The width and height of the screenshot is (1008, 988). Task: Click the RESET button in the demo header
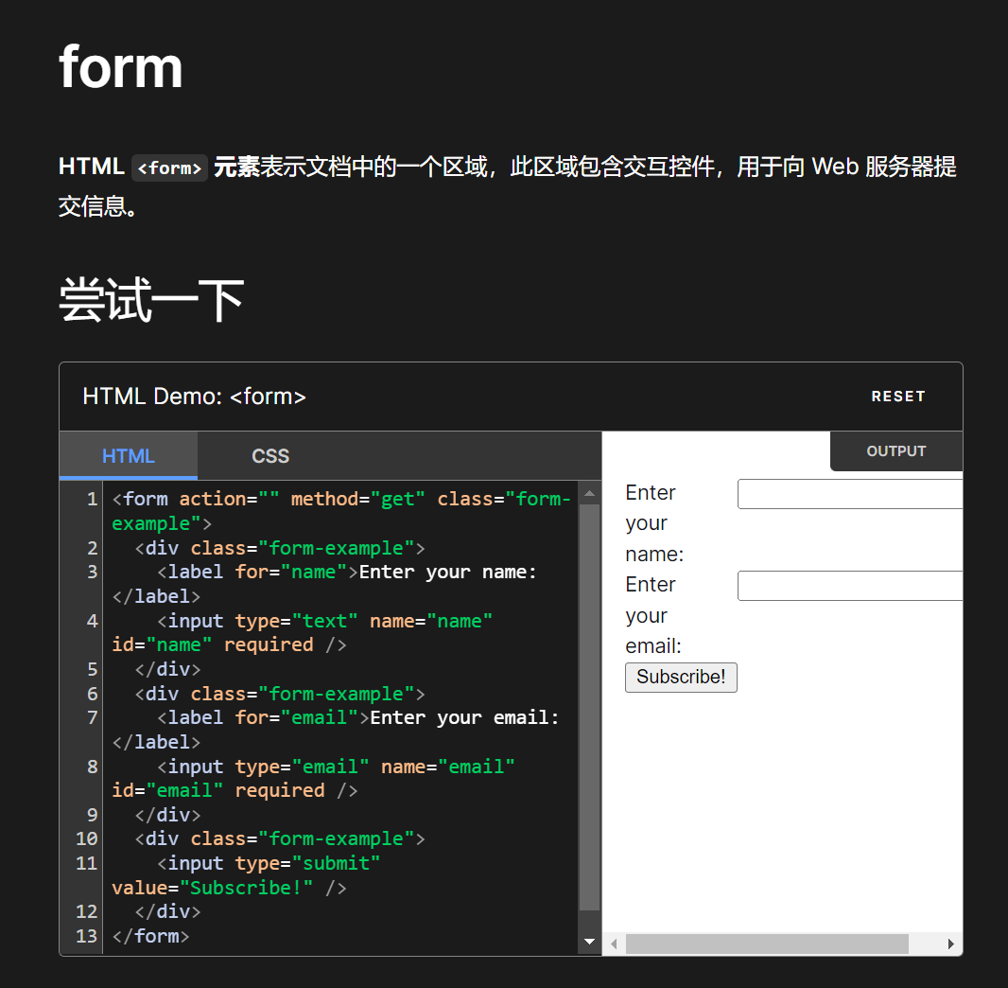(x=897, y=397)
